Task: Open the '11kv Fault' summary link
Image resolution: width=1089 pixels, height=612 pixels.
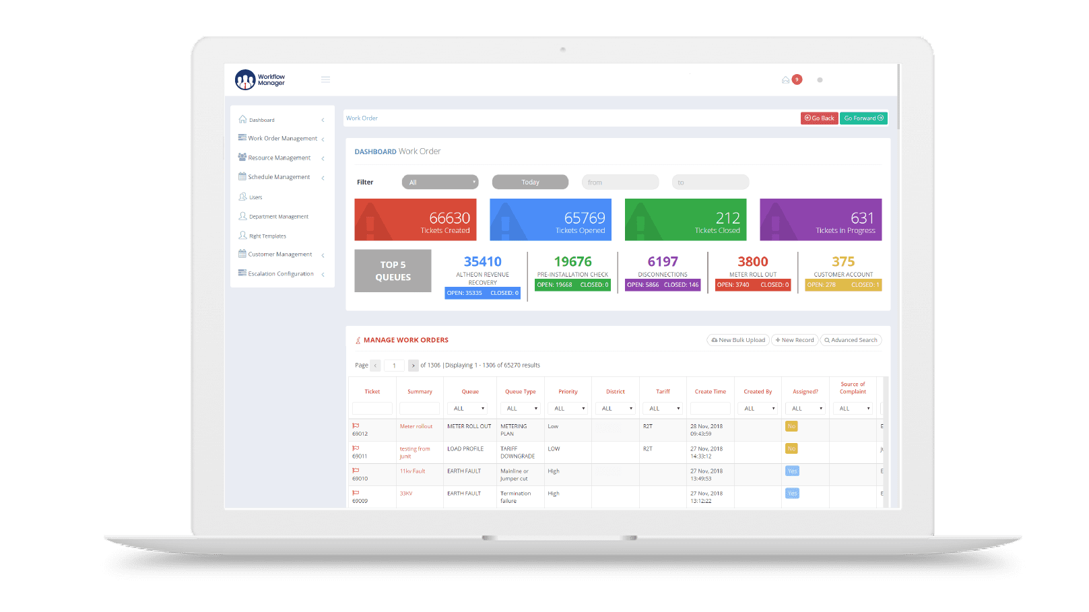Action: pyautogui.click(x=412, y=471)
